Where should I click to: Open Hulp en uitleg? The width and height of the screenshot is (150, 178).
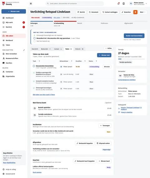(13, 170)
